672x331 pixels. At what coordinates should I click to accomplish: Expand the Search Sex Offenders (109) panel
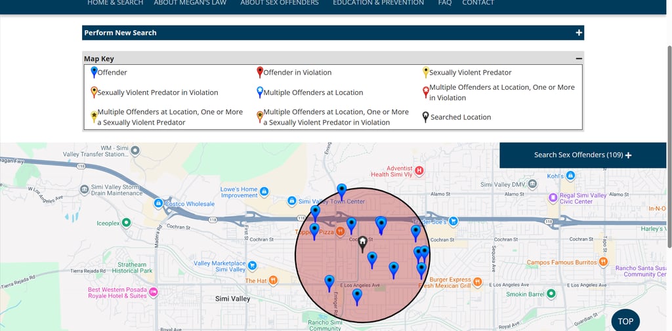coord(583,155)
